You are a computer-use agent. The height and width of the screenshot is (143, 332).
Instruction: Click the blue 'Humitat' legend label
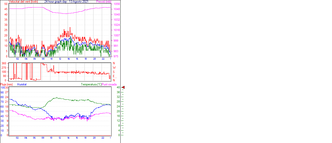point(22,84)
